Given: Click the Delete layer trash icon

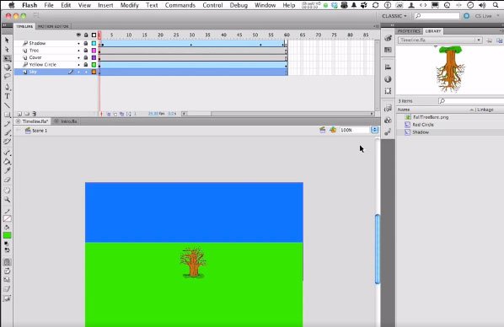Looking at the screenshot, I should [x=35, y=114].
